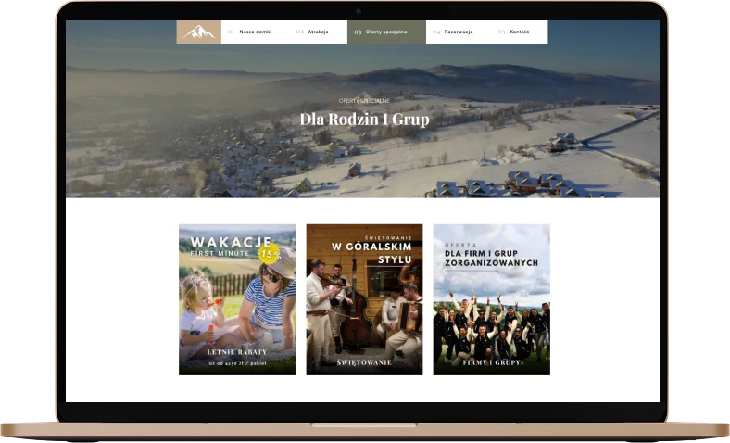
Task: Open Rezerwacje from the navigation bar
Action: pyautogui.click(x=459, y=32)
